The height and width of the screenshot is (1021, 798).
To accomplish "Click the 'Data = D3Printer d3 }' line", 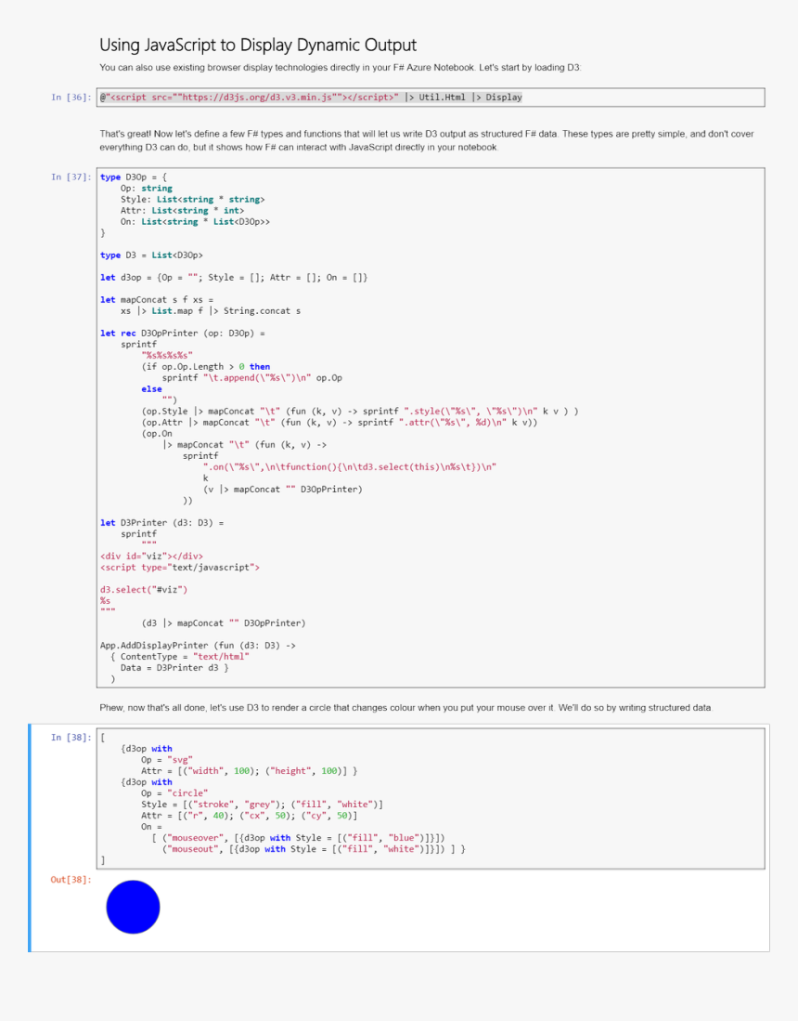I will point(174,667).
